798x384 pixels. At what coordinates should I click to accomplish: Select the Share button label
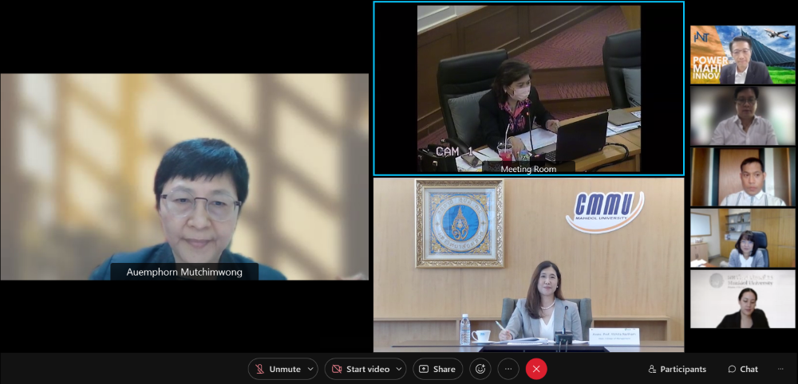point(444,369)
